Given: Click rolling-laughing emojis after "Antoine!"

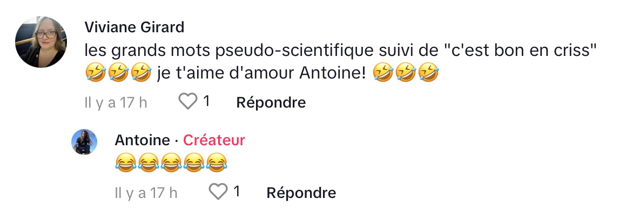Looking at the screenshot, I should coord(406,73).
